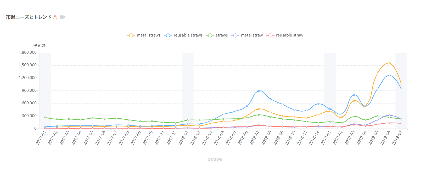Toggle the metal straws legend series
This screenshot has width=431, height=170.
coord(144,35)
